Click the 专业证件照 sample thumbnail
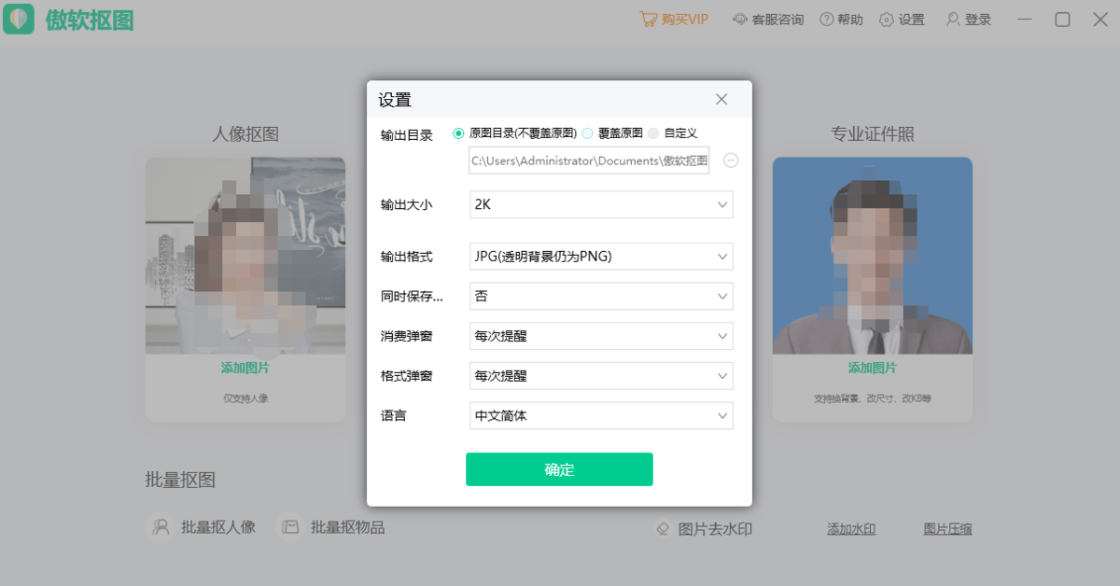 point(873,256)
